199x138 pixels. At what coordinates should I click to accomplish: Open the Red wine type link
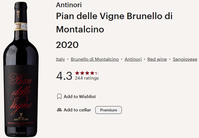(x=157, y=59)
